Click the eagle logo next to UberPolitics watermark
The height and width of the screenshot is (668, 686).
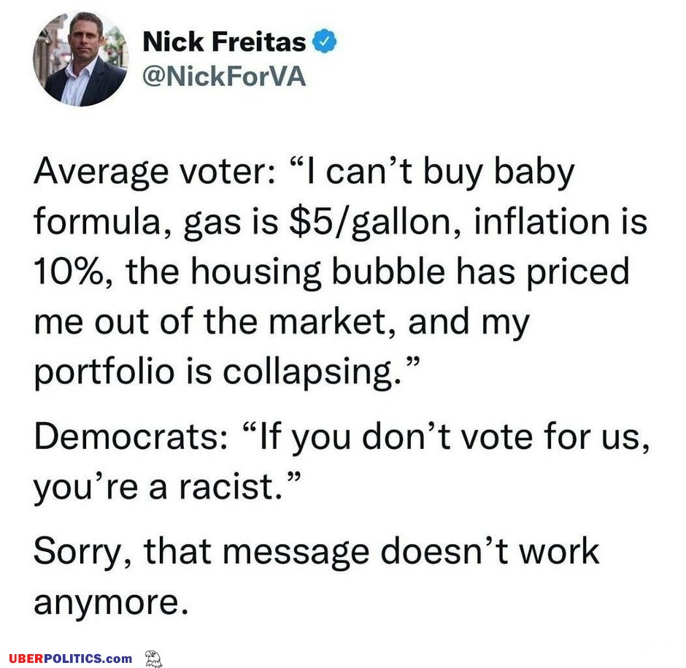153,659
